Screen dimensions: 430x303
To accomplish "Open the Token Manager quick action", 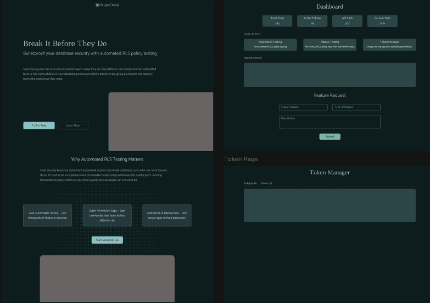I will click(x=389, y=45).
